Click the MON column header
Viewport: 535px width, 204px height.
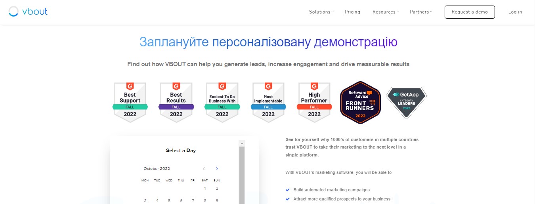[145, 181]
